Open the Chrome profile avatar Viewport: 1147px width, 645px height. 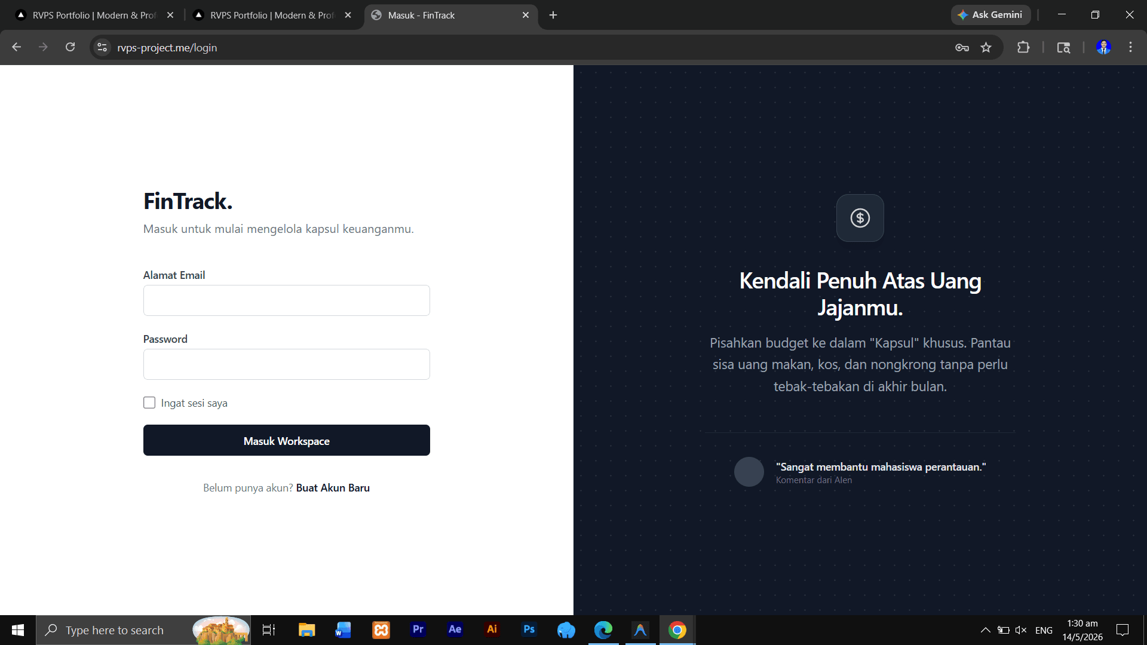[x=1103, y=47]
